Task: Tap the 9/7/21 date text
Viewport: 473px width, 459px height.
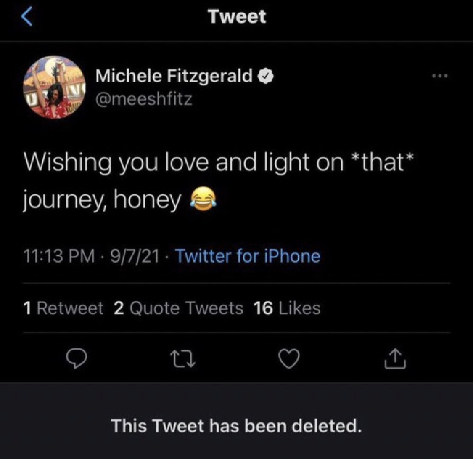Action: [x=135, y=256]
